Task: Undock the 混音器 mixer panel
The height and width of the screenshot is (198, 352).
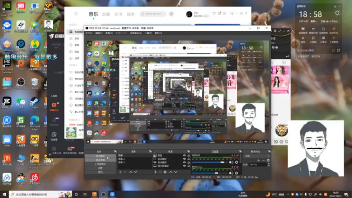Action: point(240,152)
